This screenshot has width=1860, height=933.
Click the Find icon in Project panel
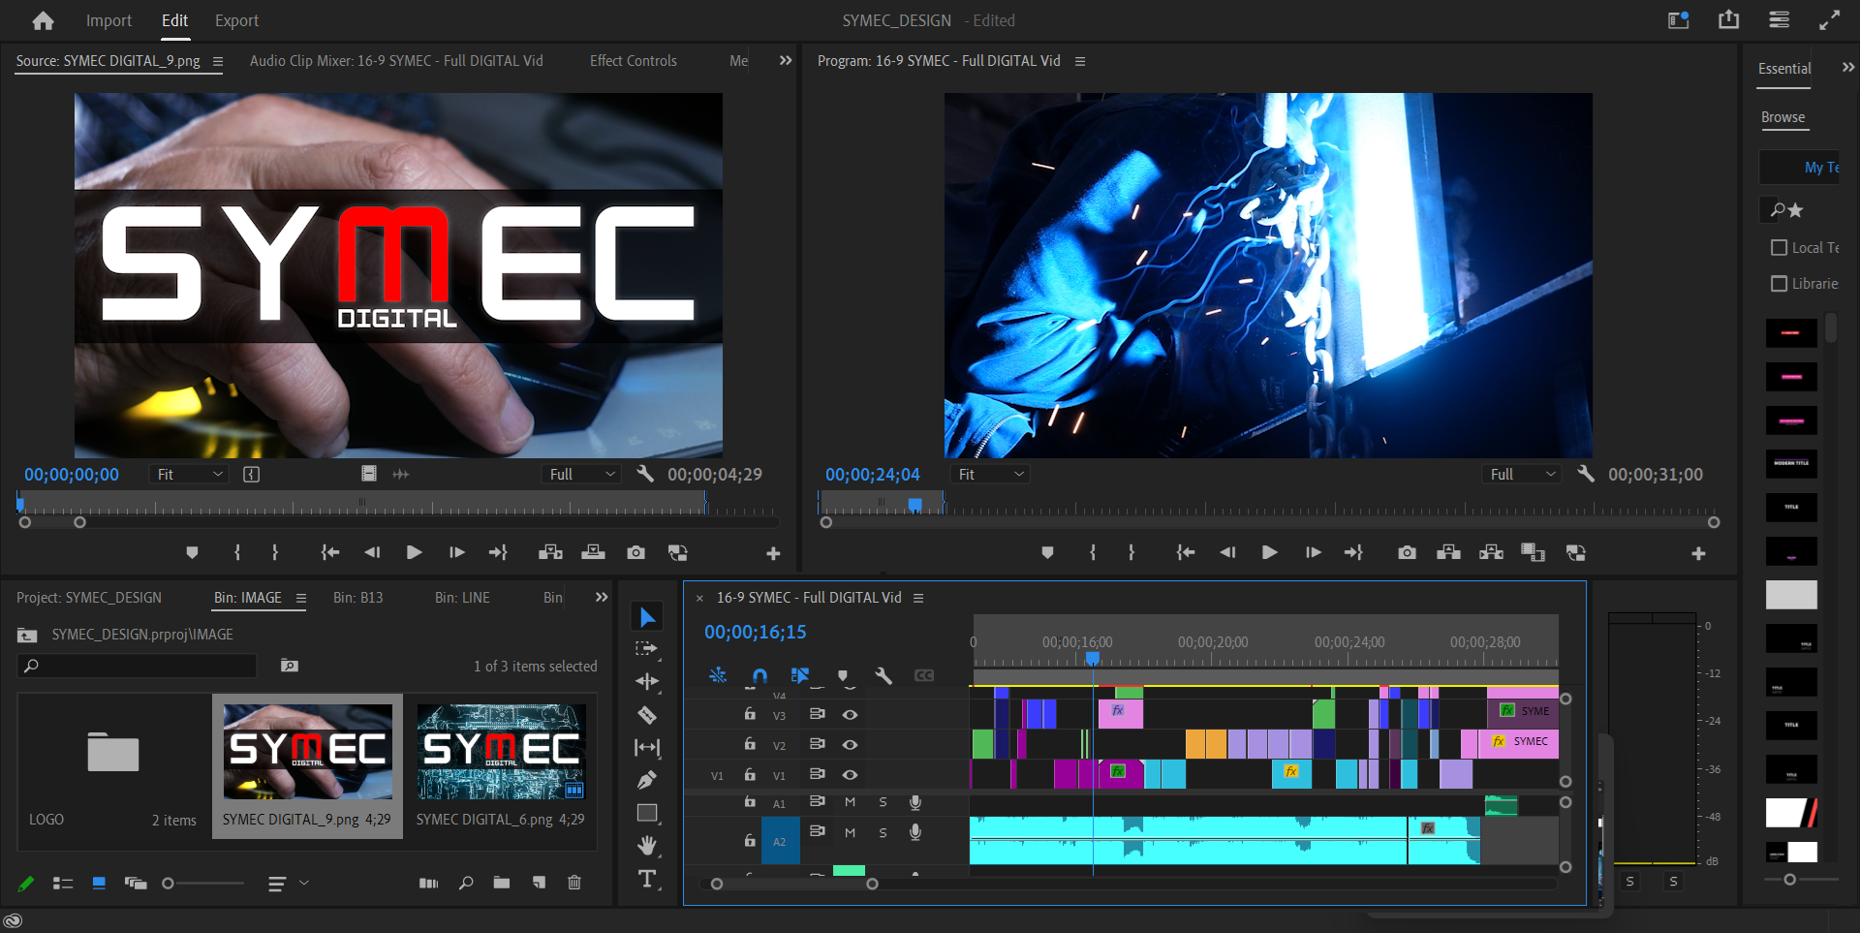[x=466, y=883]
